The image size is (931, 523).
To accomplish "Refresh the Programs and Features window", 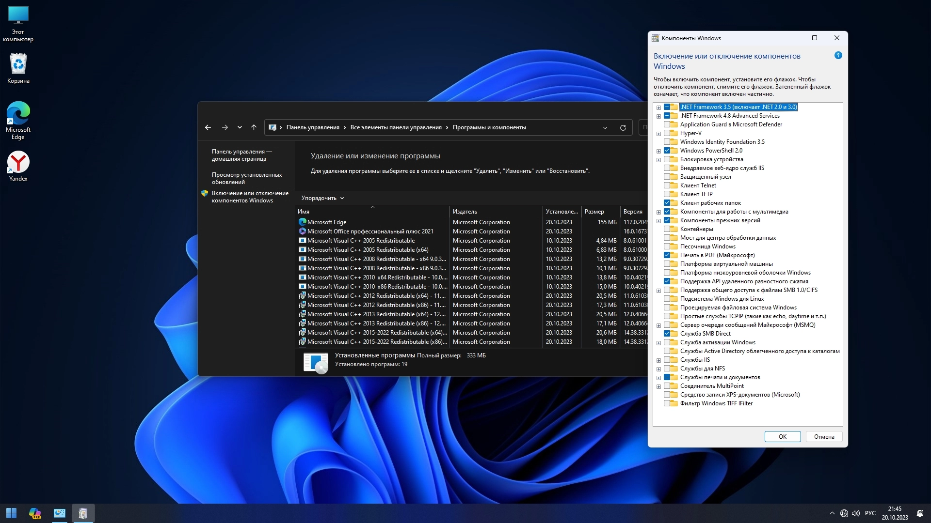I will point(623,128).
